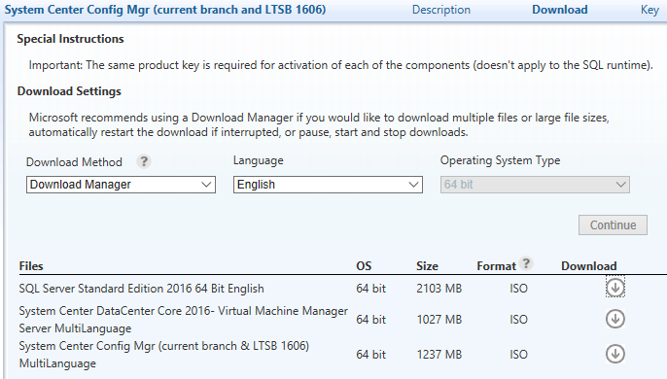Image resolution: width=667 pixels, height=379 pixels.
Task: Click the Language field label
Action: point(259,160)
